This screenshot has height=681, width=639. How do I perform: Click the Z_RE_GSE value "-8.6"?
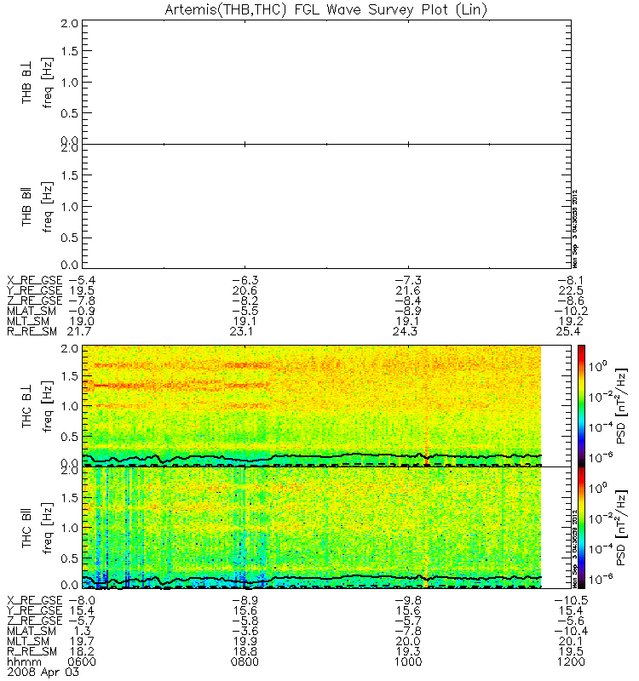tap(571, 301)
